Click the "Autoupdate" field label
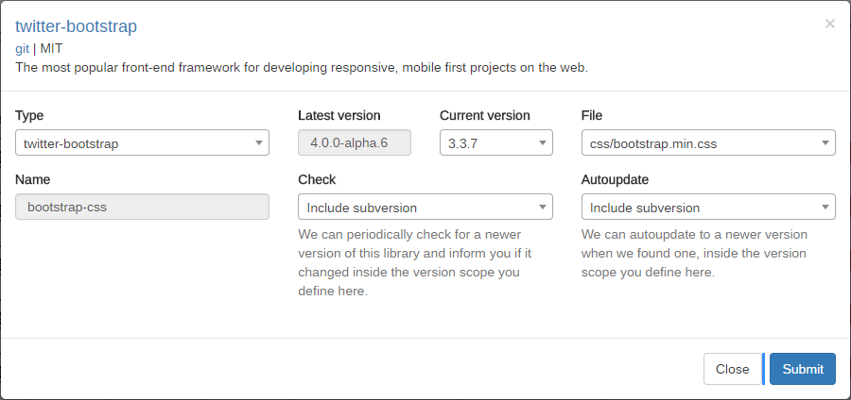851x400 pixels. click(x=615, y=179)
